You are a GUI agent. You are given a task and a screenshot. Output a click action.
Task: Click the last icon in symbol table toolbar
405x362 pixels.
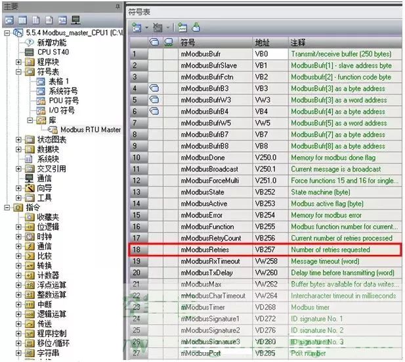click(196, 27)
